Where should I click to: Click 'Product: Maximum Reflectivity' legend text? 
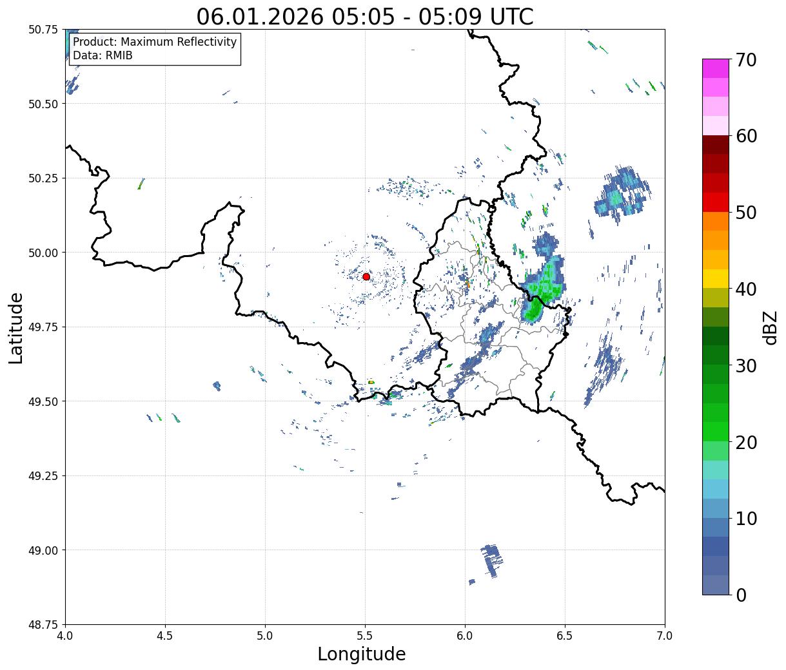[x=155, y=42]
